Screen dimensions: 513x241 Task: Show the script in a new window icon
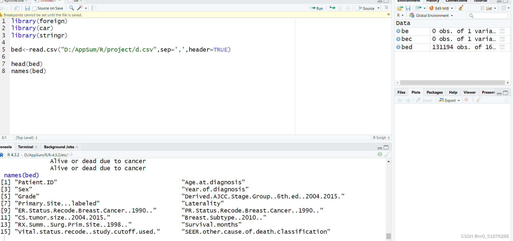pos(17,8)
